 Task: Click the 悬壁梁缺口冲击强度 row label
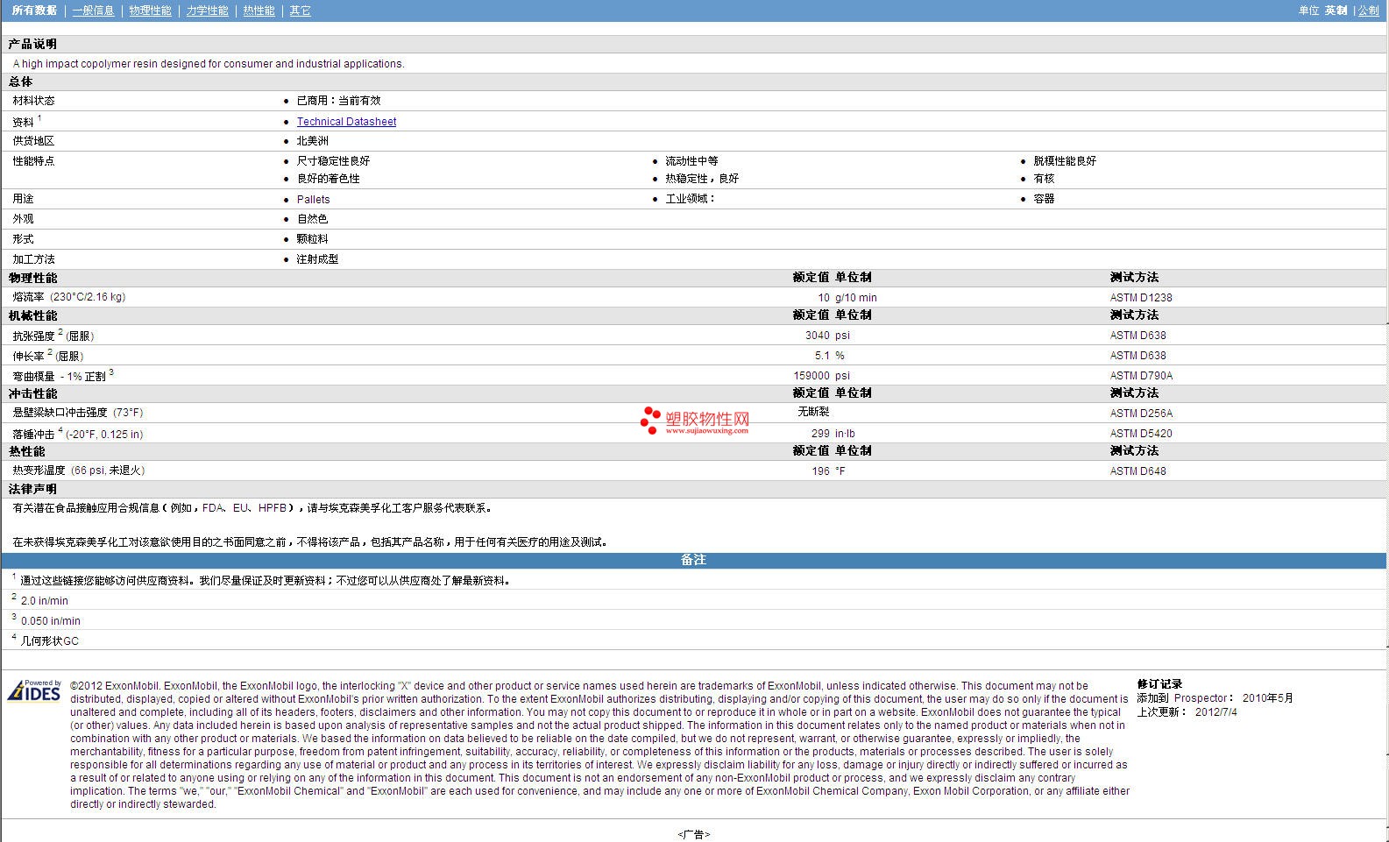[77, 413]
